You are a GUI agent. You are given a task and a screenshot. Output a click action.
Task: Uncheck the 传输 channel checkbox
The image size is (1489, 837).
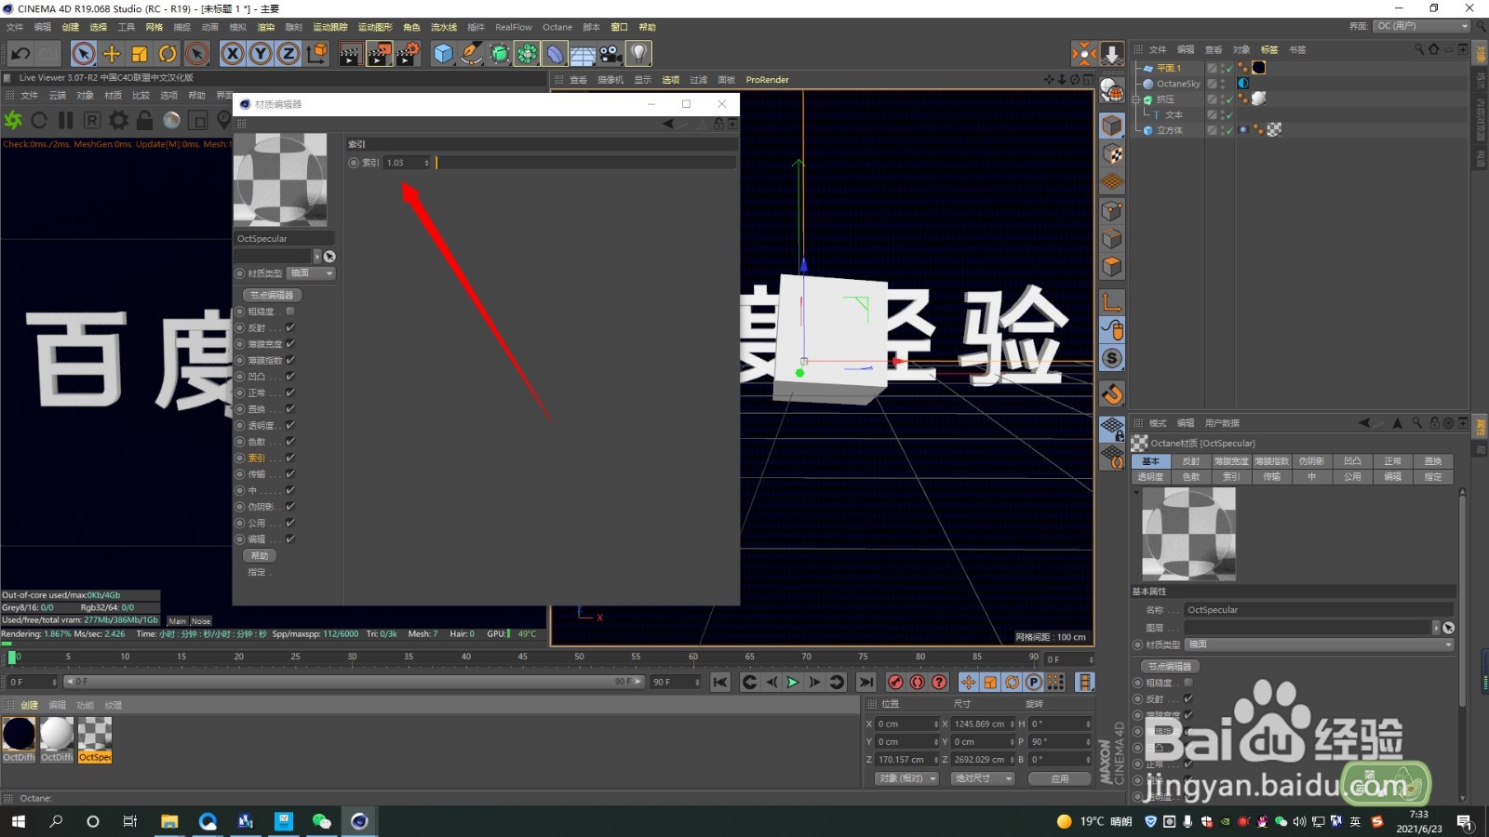point(290,474)
